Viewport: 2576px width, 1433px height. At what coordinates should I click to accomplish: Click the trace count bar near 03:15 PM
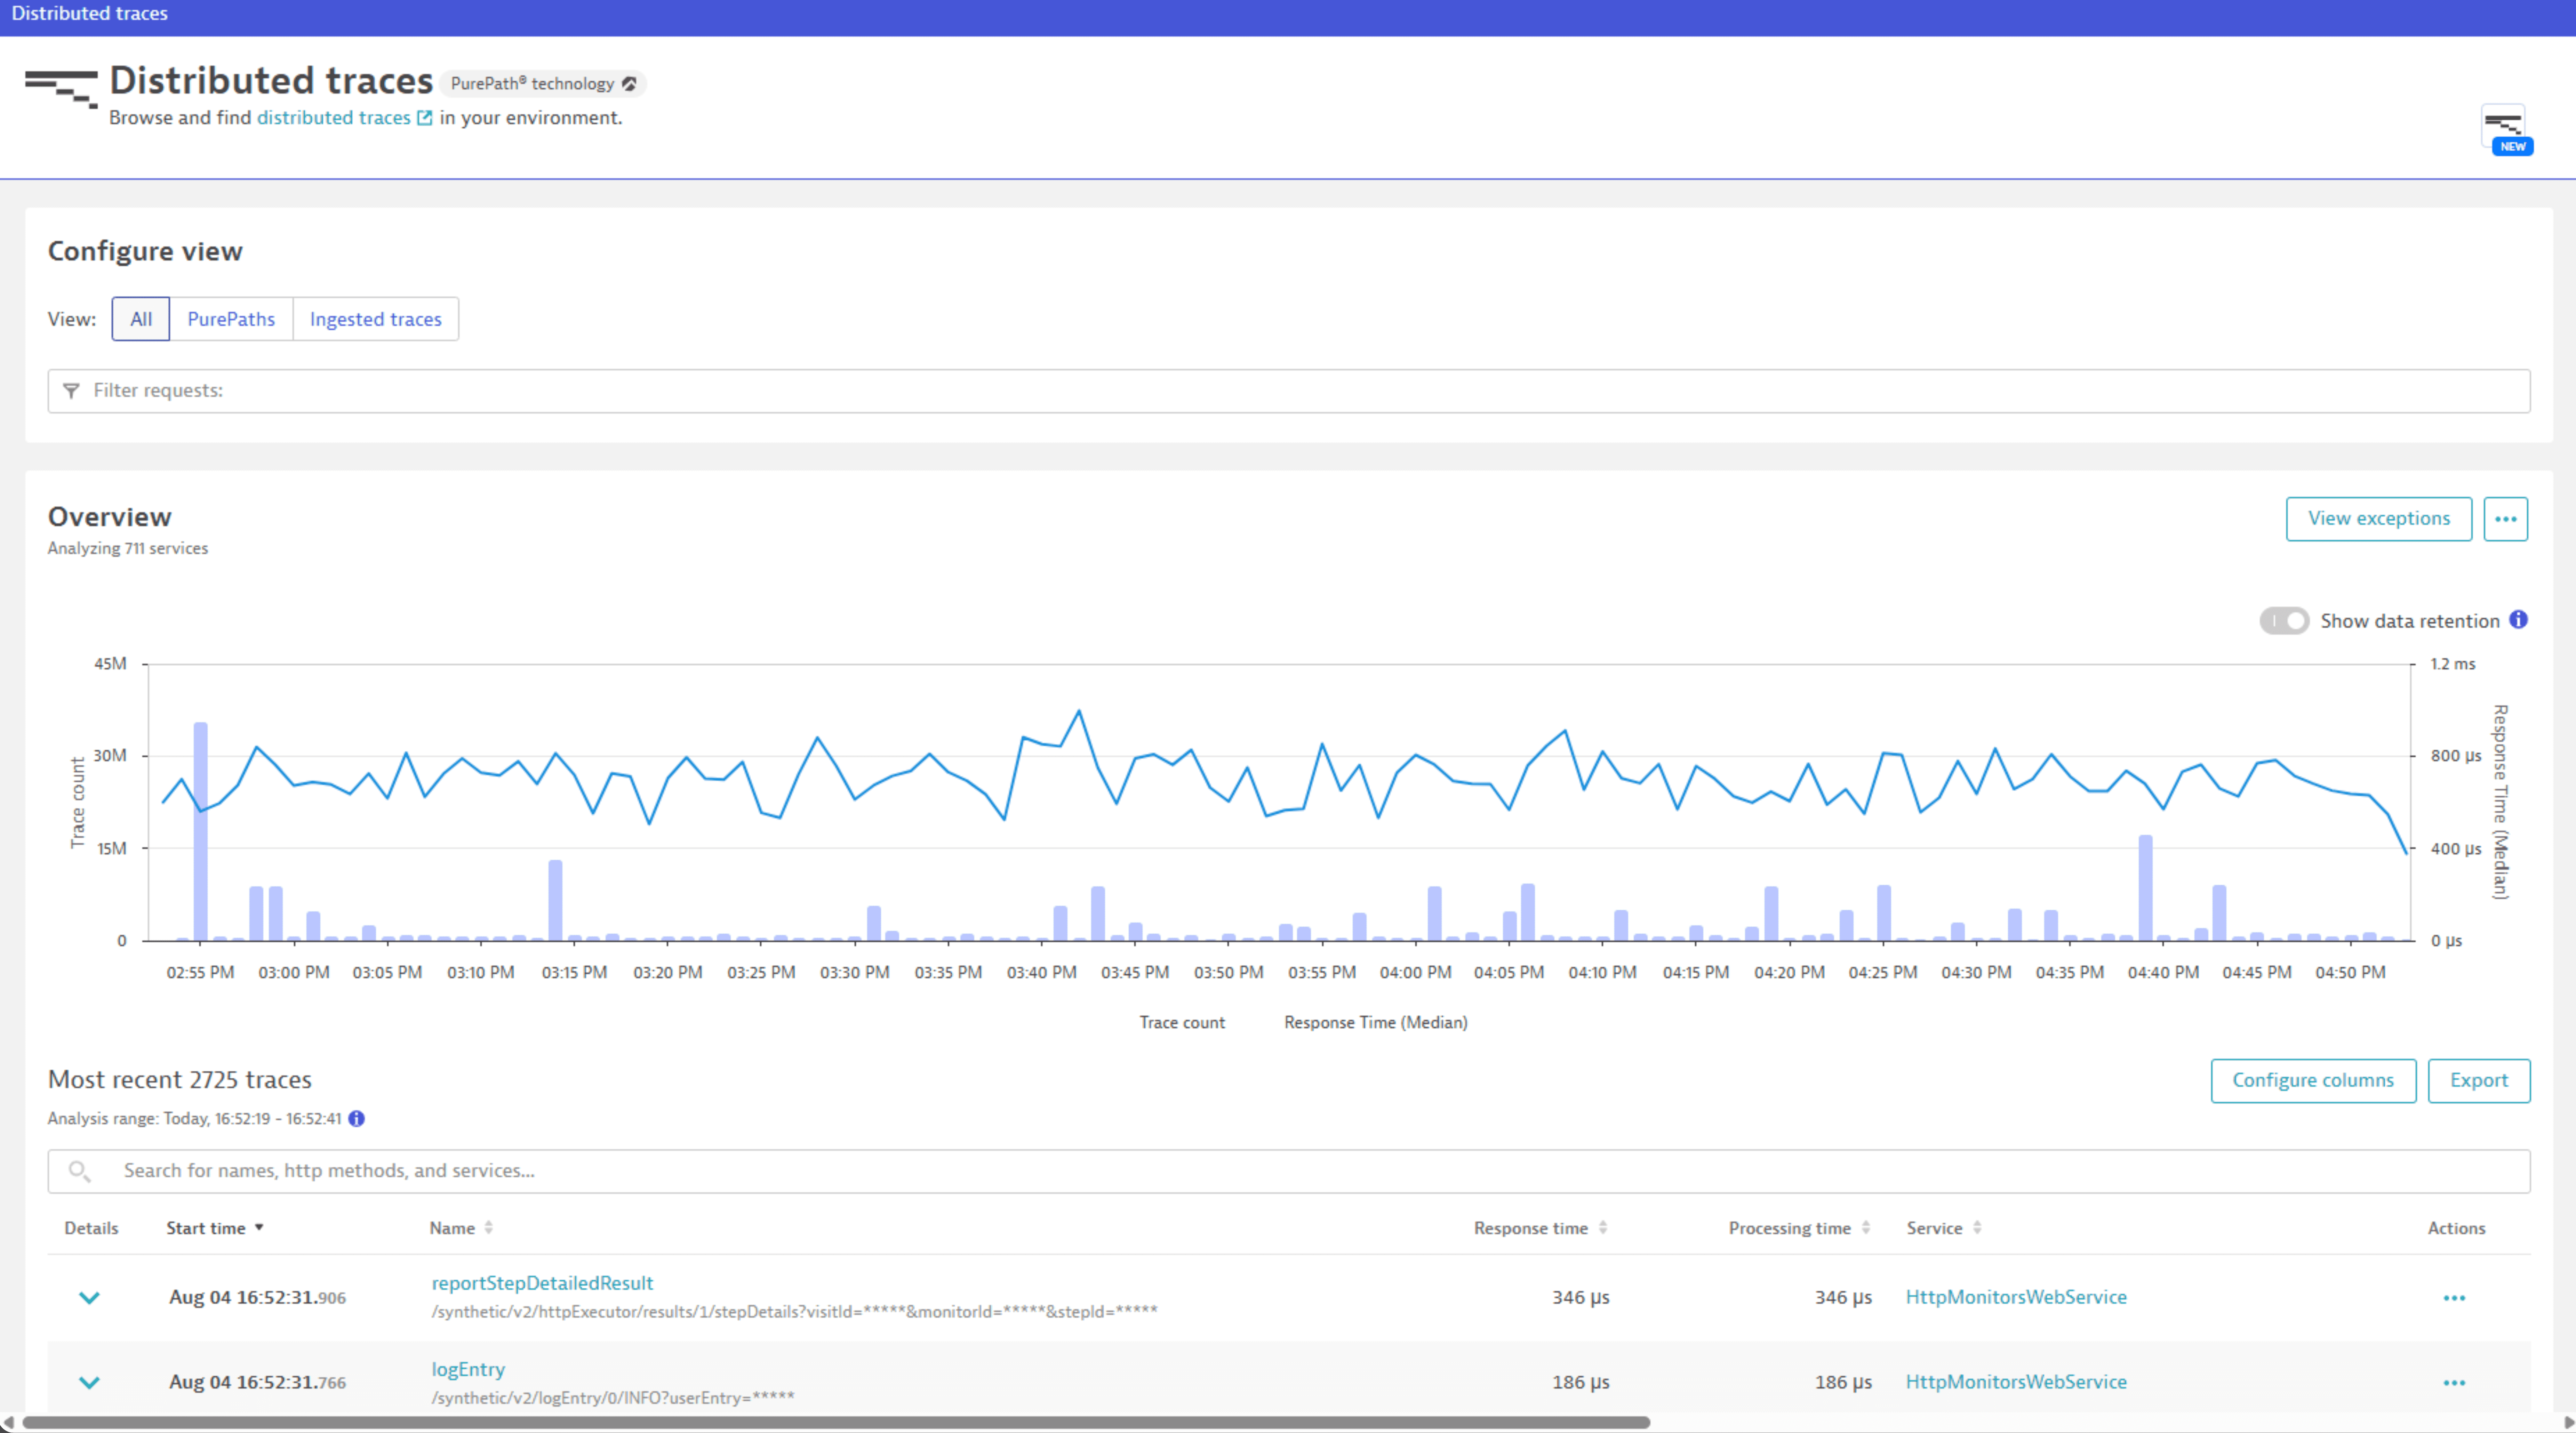(555, 900)
